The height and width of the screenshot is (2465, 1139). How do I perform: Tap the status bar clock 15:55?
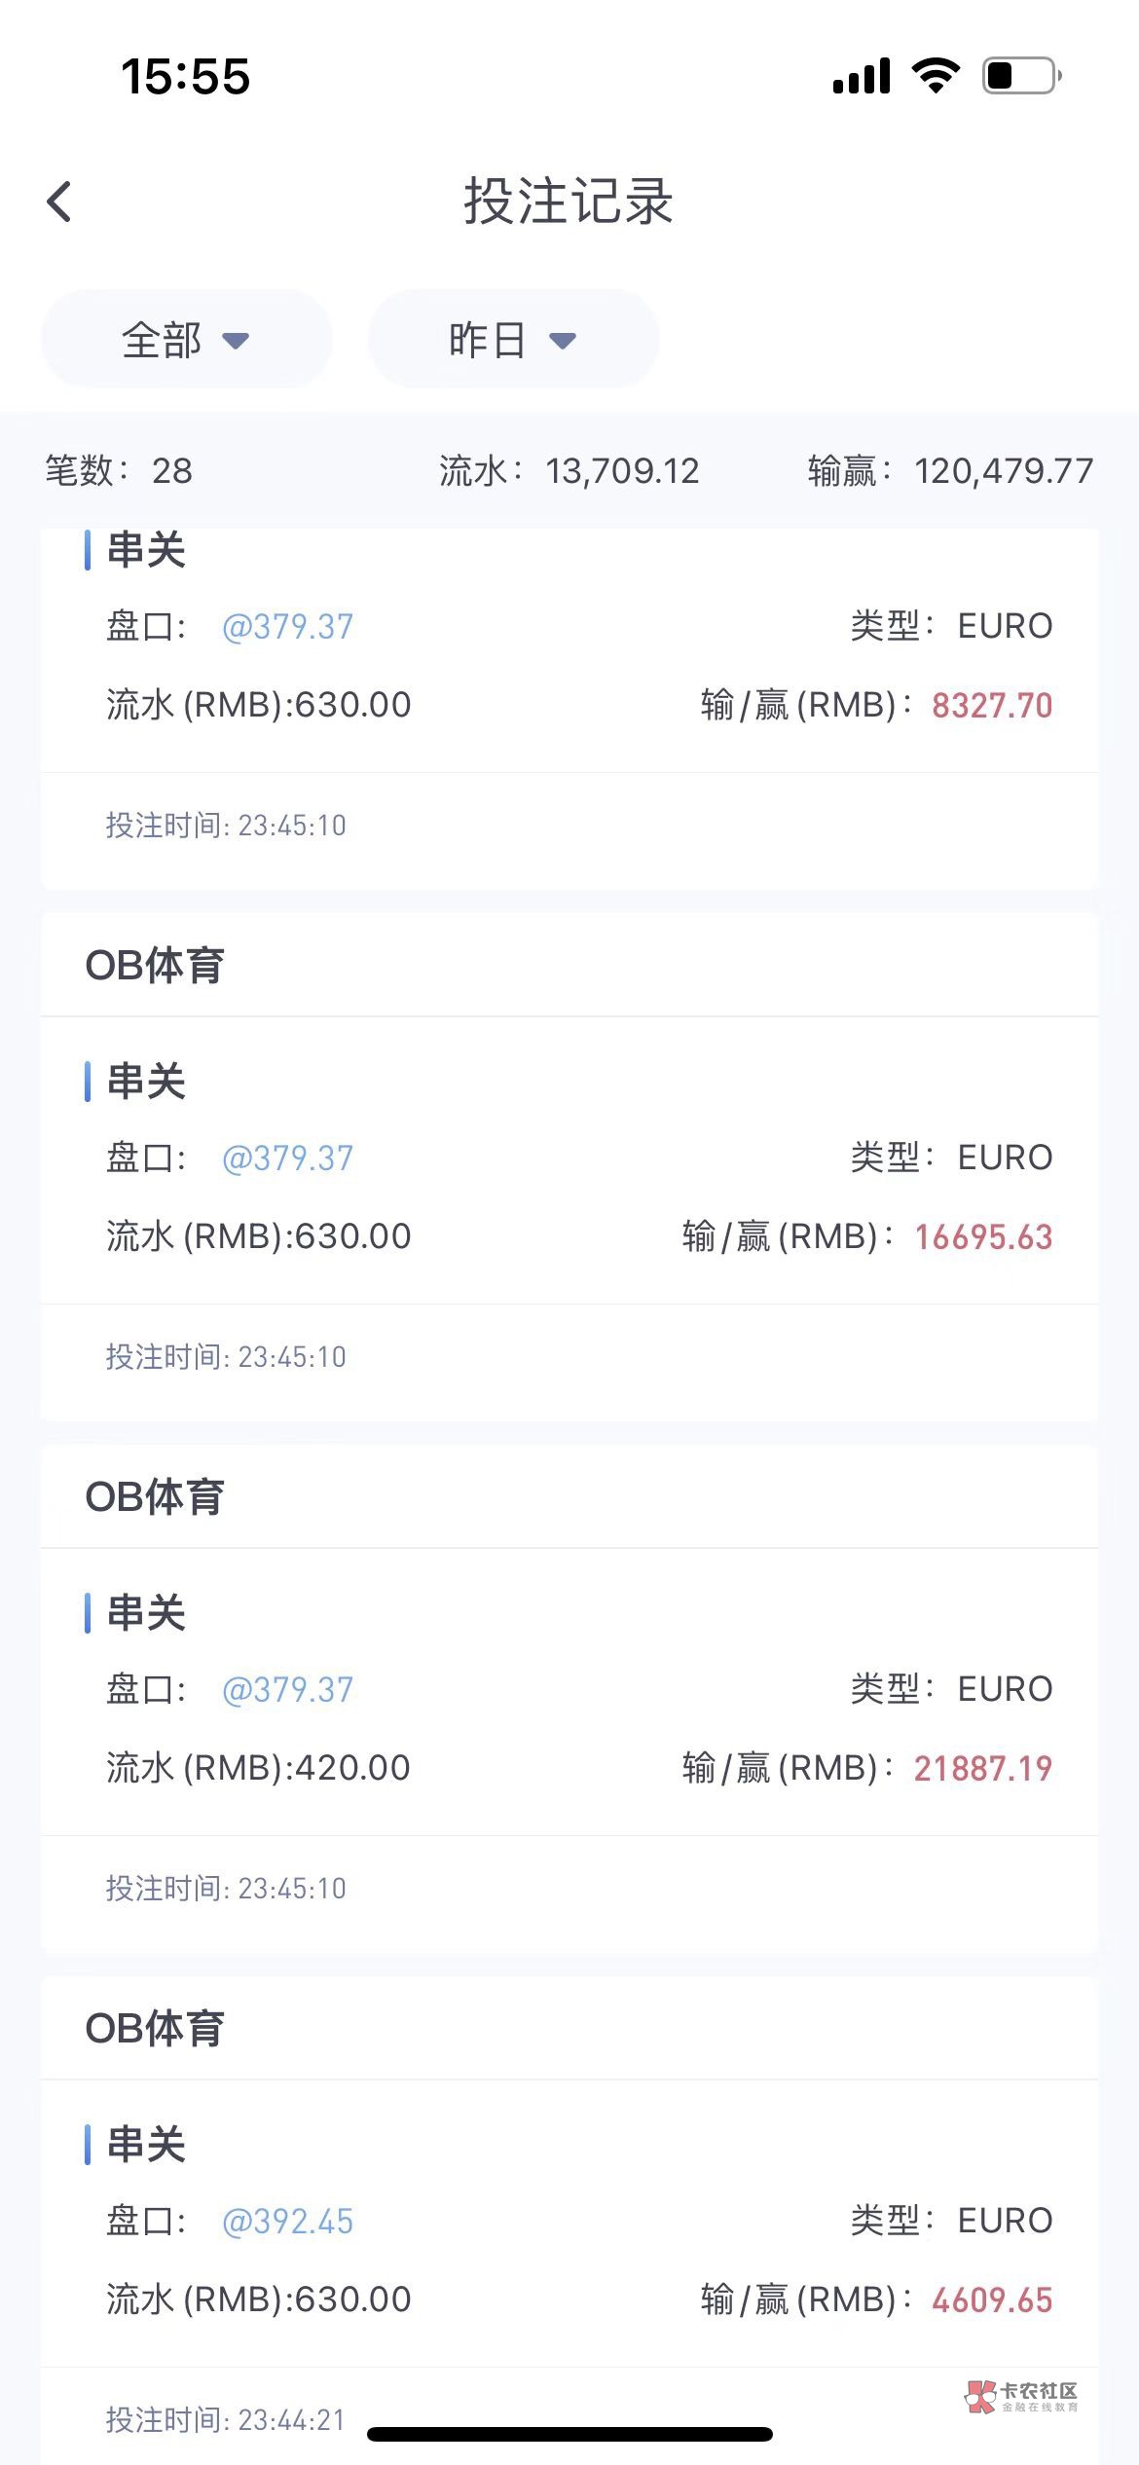point(185,77)
